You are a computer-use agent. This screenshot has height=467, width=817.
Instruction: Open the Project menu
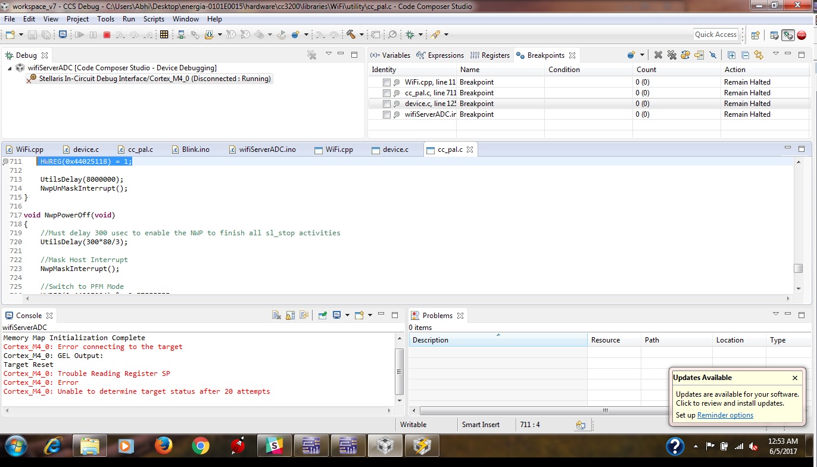pyautogui.click(x=77, y=19)
